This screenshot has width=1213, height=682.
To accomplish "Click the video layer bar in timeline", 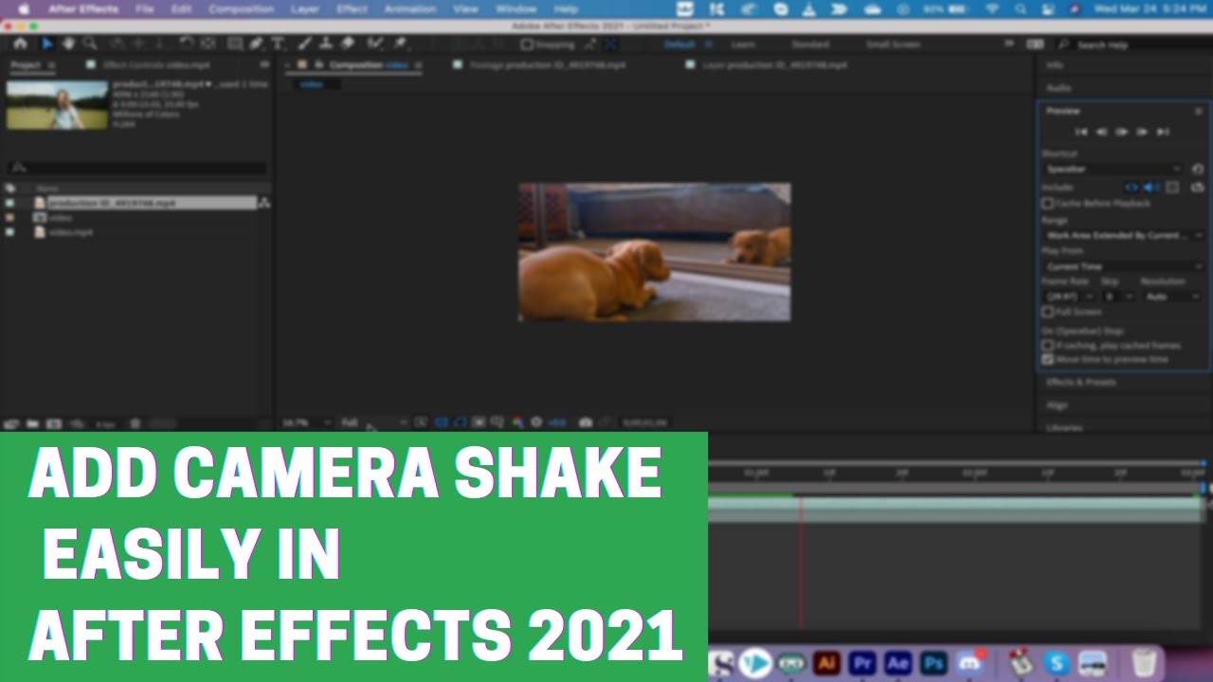I will coord(955,505).
